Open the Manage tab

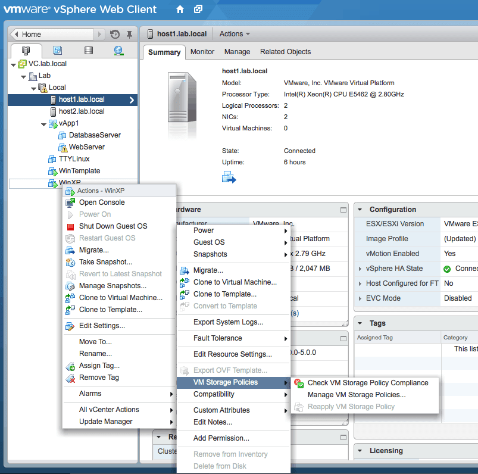pos(237,52)
